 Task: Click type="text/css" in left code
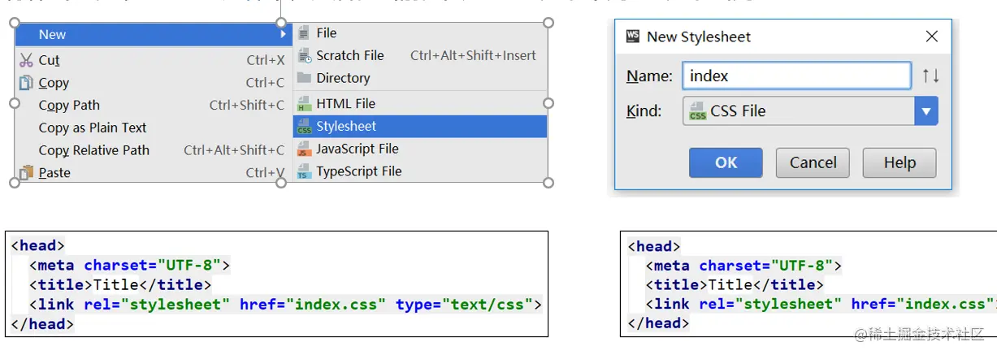463,305
